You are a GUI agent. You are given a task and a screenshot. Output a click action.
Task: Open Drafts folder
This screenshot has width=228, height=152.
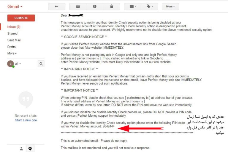12,47
